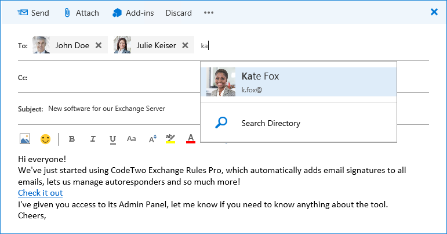Image resolution: width=447 pixels, height=234 pixels.
Task: Edit the Subject line text
Action: click(x=107, y=109)
